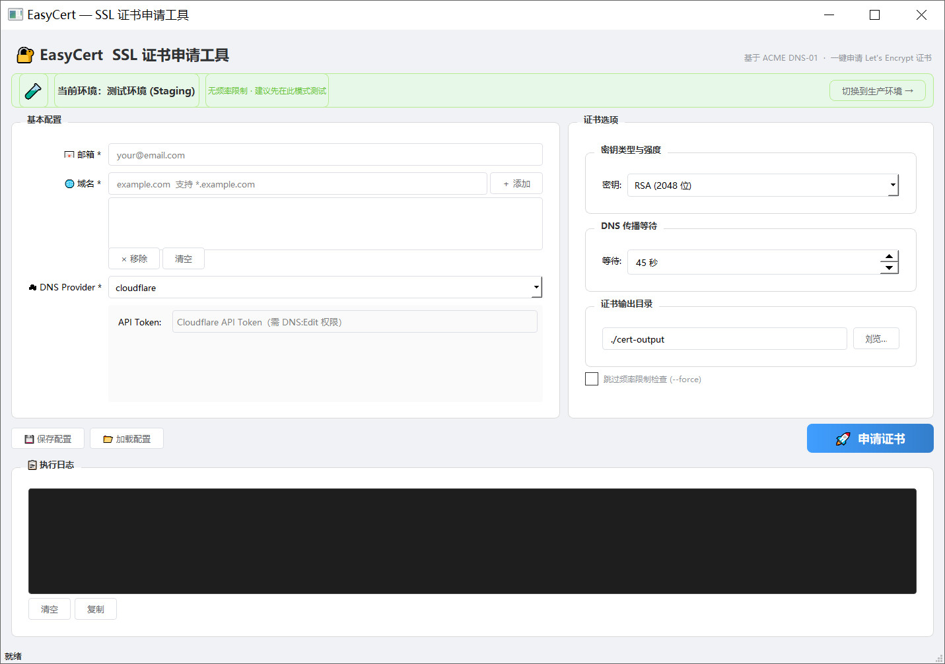Click the 域名 domain input field
945x664 pixels.
298,184
